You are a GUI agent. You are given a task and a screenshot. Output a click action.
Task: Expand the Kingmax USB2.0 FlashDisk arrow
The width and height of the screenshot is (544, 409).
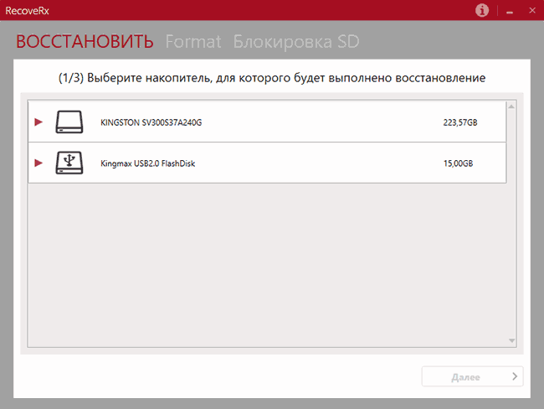pyautogui.click(x=38, y=163)
